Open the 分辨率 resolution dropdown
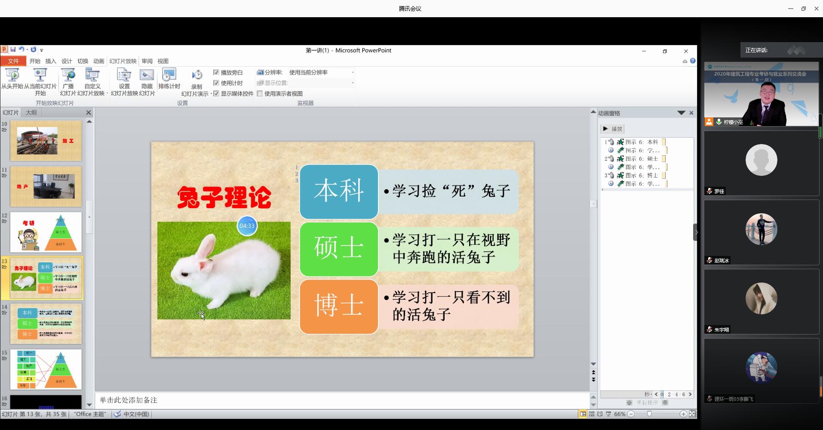Screen dimensions: 823x430 [x=352, y=72]
